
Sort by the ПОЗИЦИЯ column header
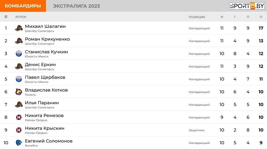[197, 17]
